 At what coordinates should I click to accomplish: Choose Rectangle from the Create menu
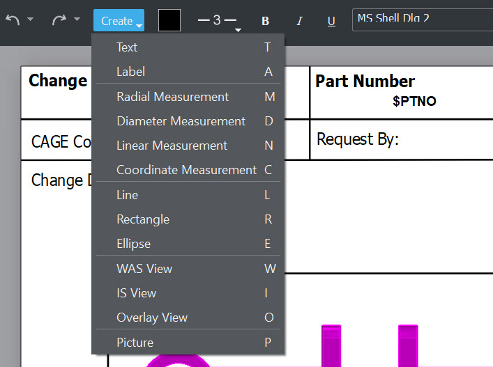pos(142,219)
